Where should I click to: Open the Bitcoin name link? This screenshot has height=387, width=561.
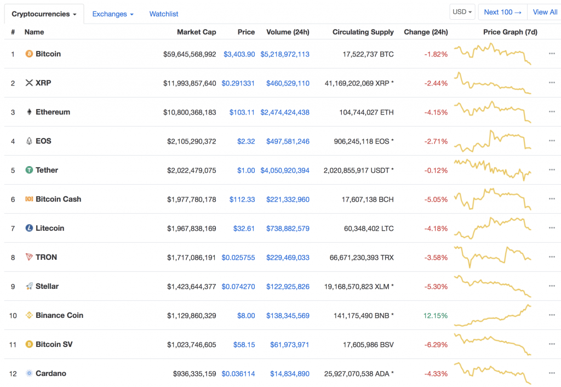tap(48, 54)
